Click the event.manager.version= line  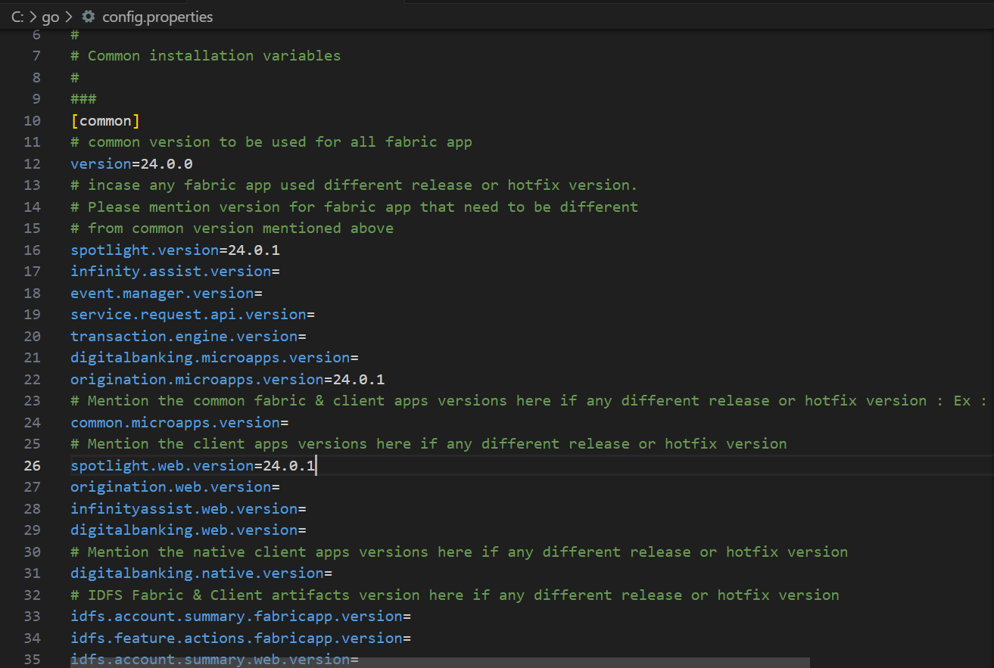[x=167, y=293]
